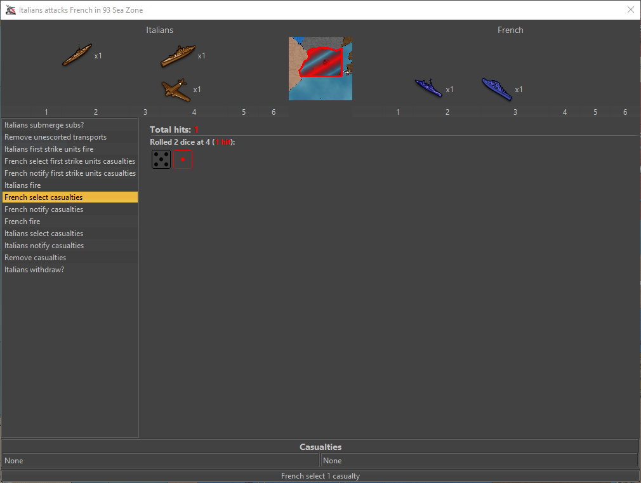
Task: Select the 'Italians fire' step
Action: (70, 185)
